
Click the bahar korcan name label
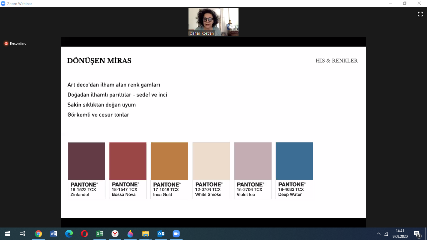point(202,33)
